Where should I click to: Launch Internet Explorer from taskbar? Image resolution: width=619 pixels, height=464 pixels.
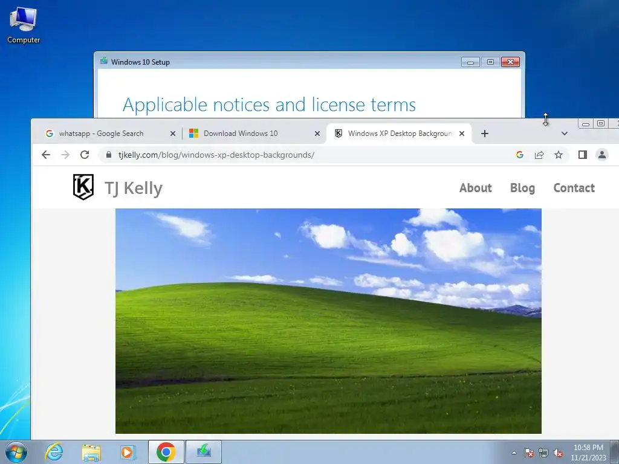coord(54,452)
